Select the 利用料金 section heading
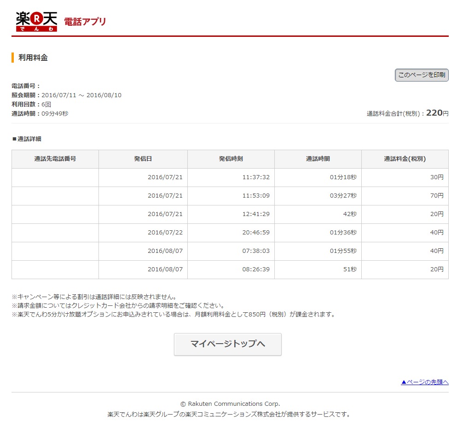This screenshot has width=463, height=433. click(33, 58)
